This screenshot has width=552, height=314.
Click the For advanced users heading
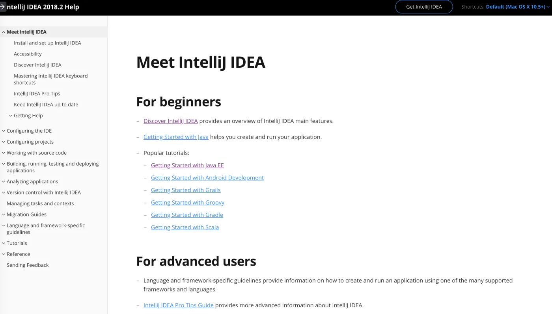point(196,261)
